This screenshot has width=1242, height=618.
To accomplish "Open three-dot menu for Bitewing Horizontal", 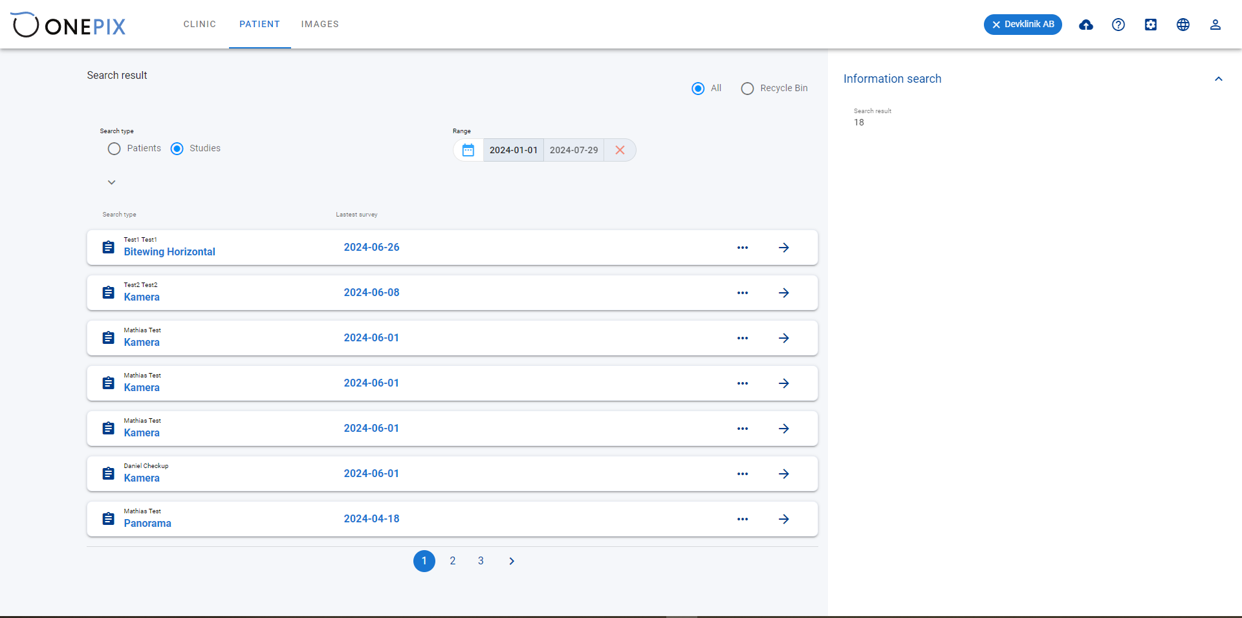I will pyautogui.click(x=743, y=248).
